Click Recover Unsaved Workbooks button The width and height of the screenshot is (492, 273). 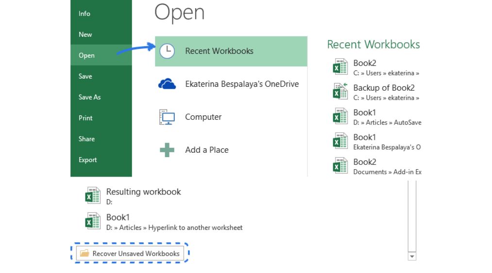click(x=130, y=253)
